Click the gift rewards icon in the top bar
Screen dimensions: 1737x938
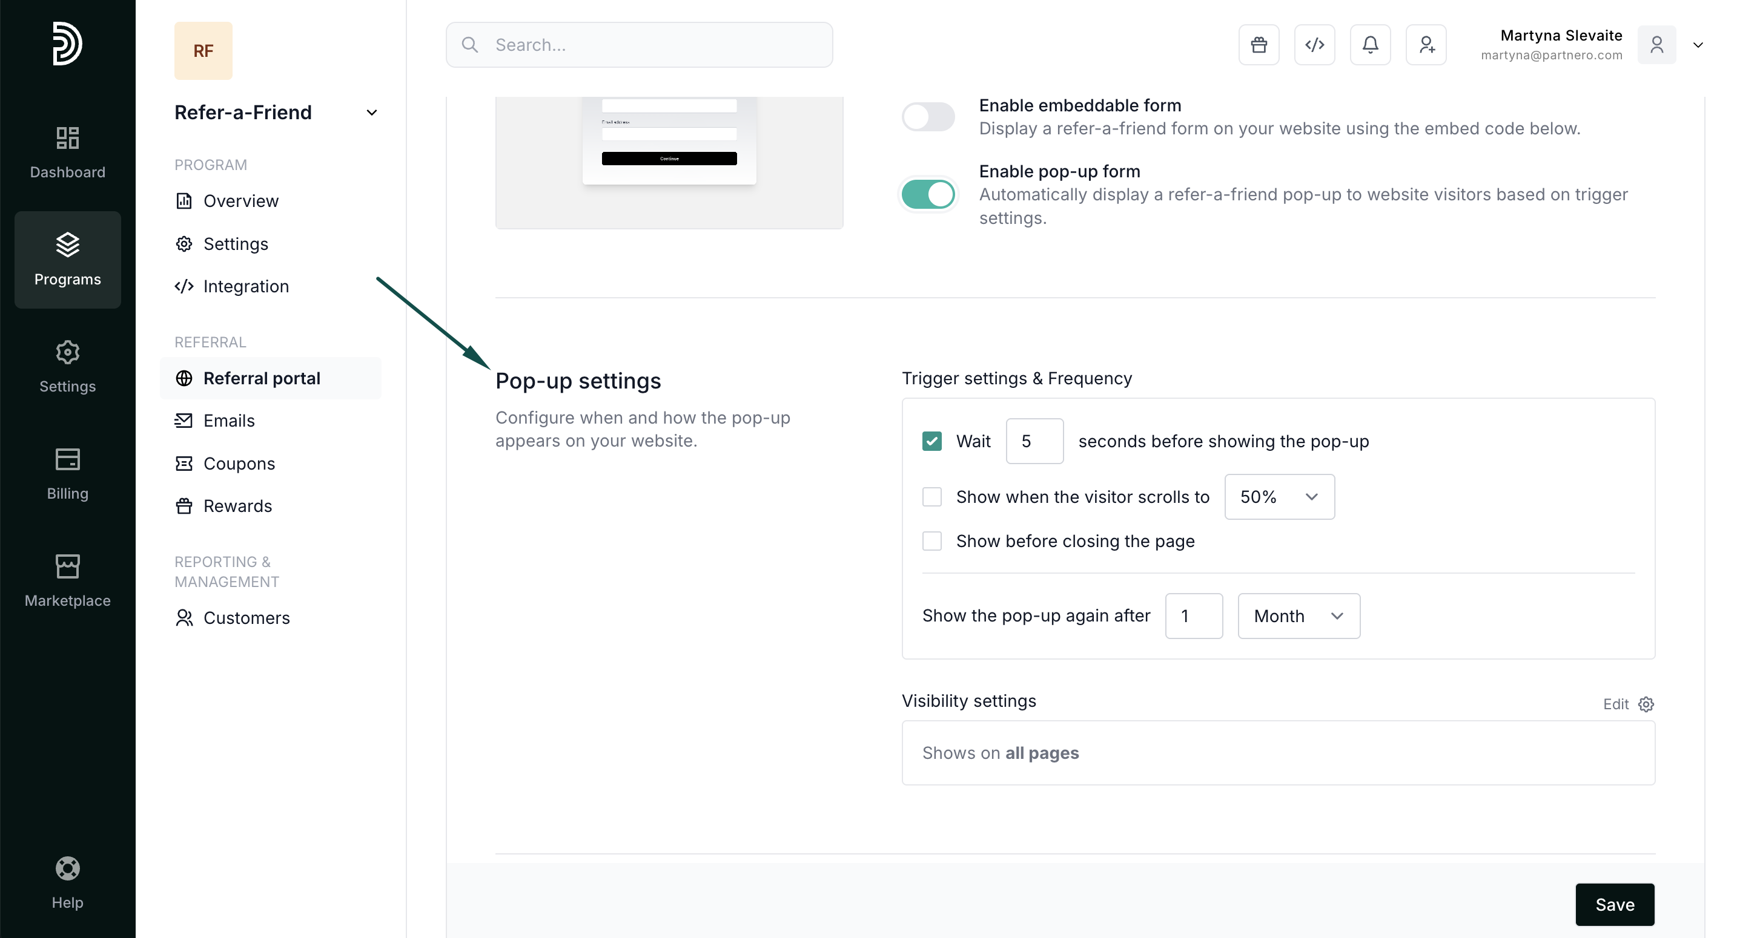point(1259,45)
